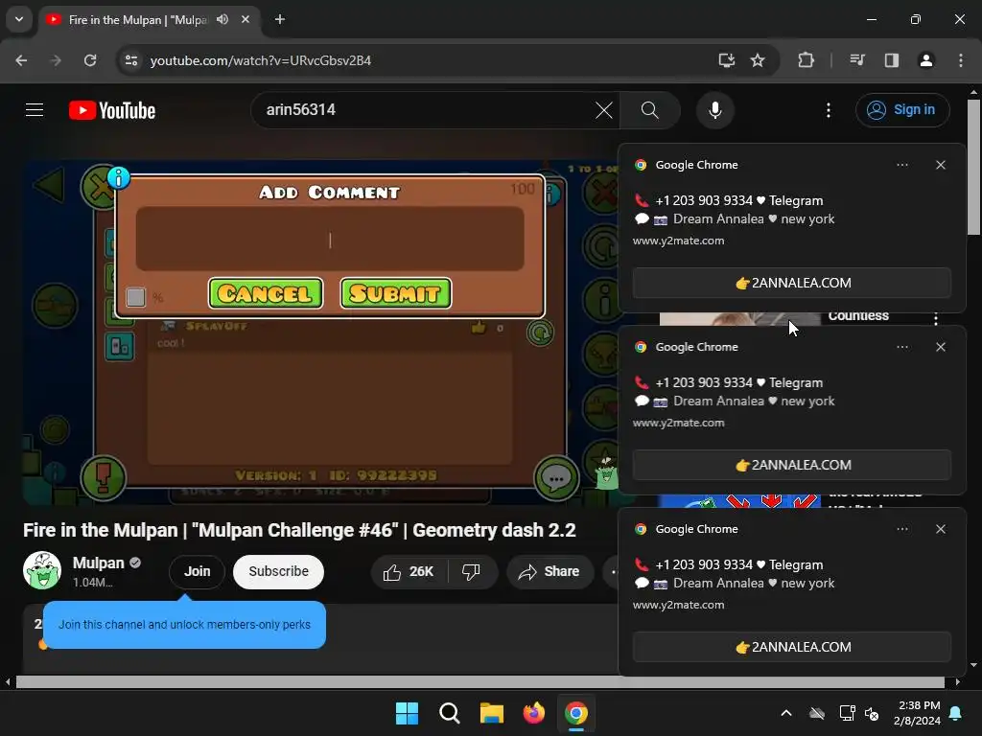
Task: Dismiss the second Chrome notification with X
Action: tap(940, 347)
